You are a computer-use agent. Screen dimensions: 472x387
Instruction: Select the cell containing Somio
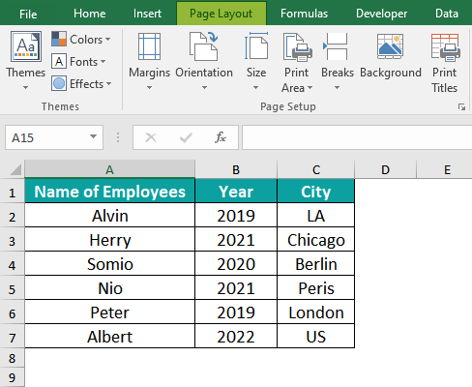(110, 264)
